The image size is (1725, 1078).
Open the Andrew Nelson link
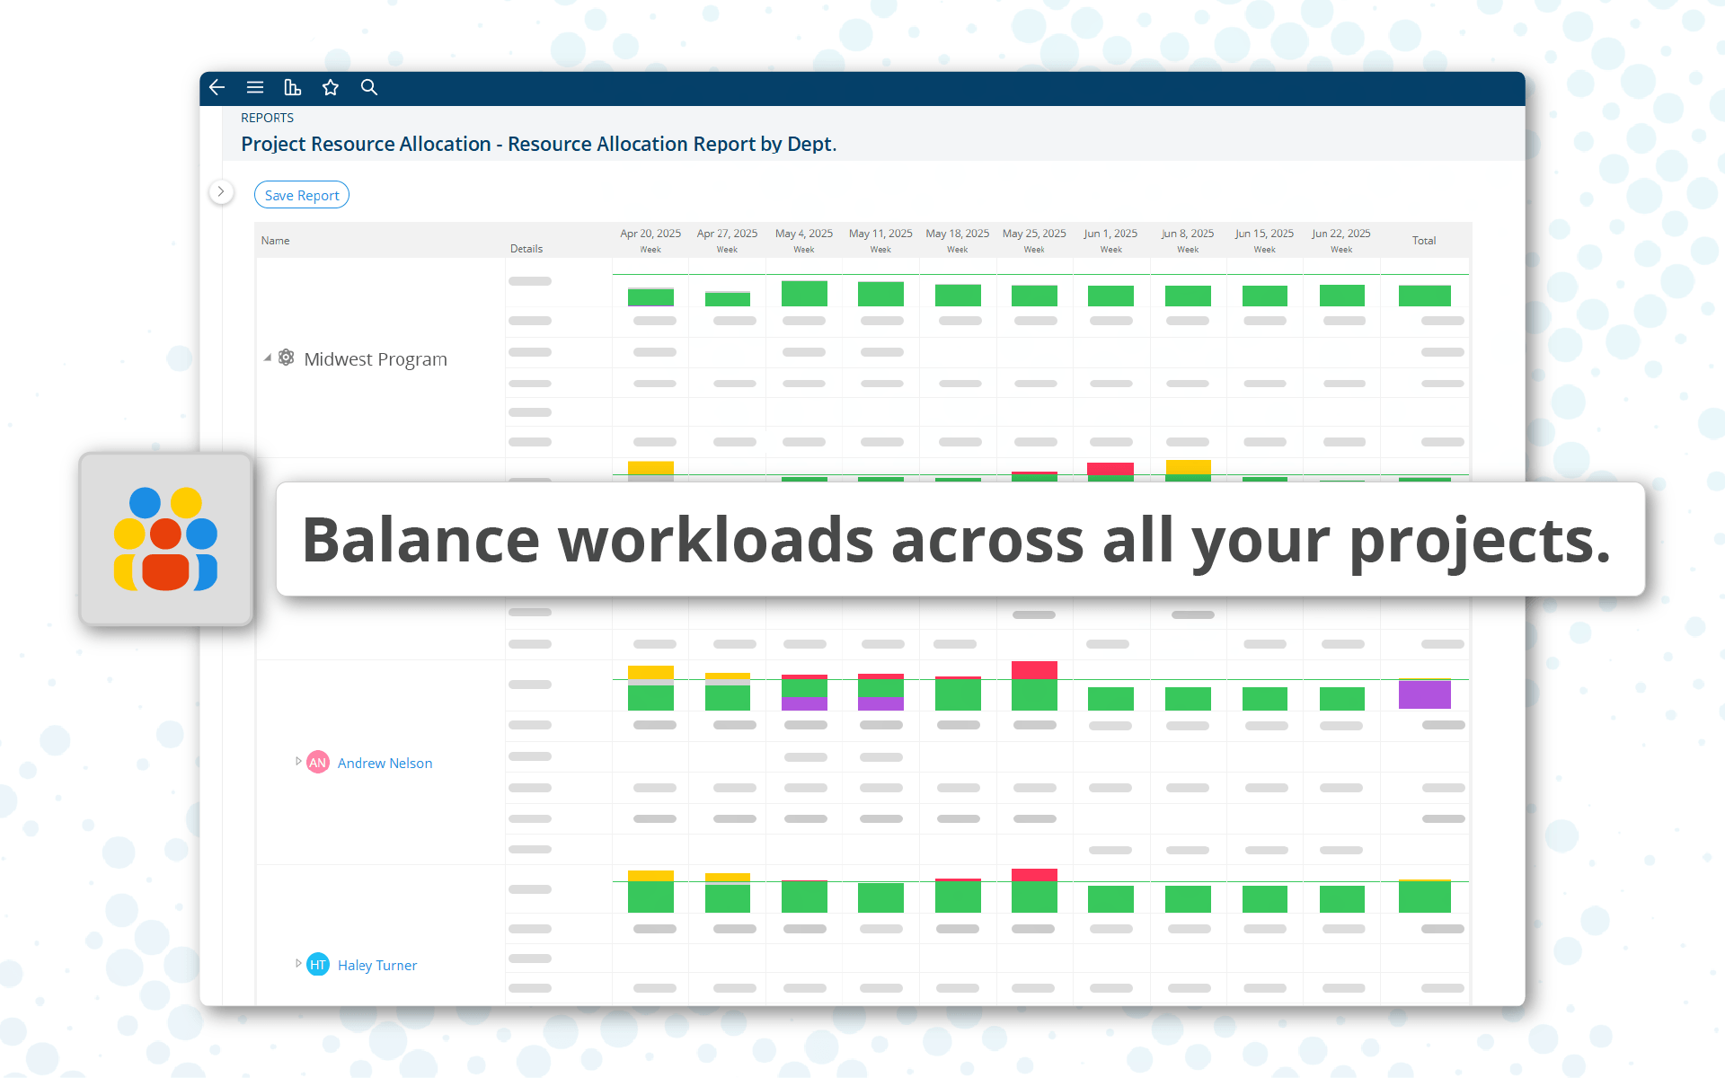click(385, 763)
